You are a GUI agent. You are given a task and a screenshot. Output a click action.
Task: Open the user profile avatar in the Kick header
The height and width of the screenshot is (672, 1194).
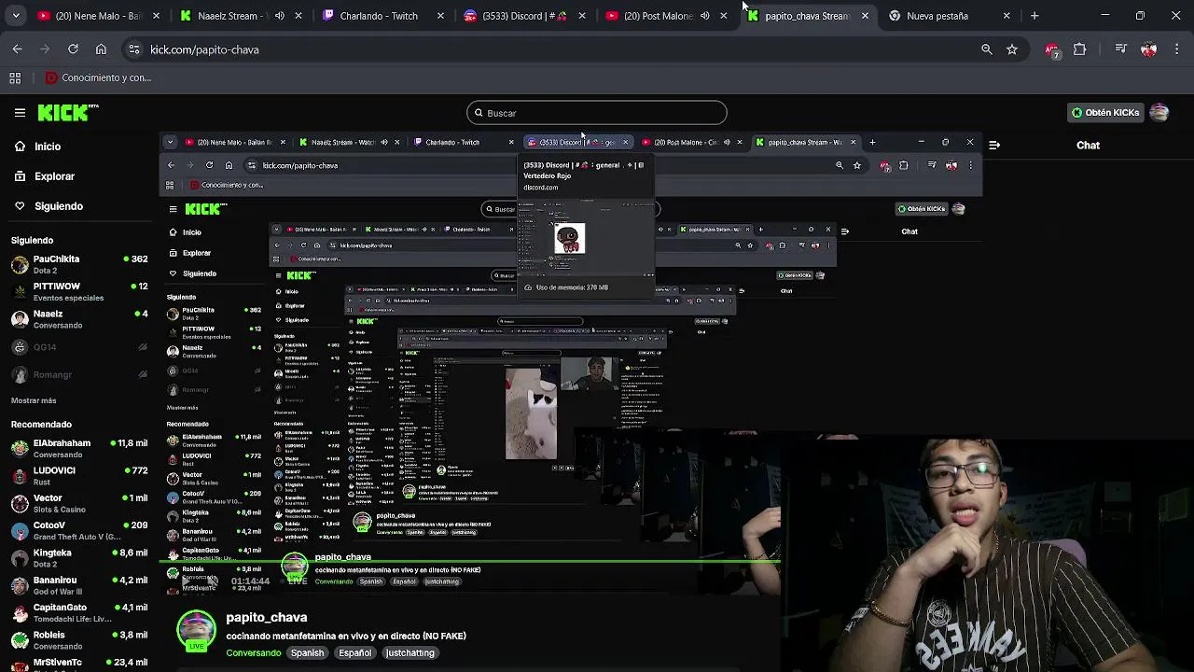(1159, 113)
